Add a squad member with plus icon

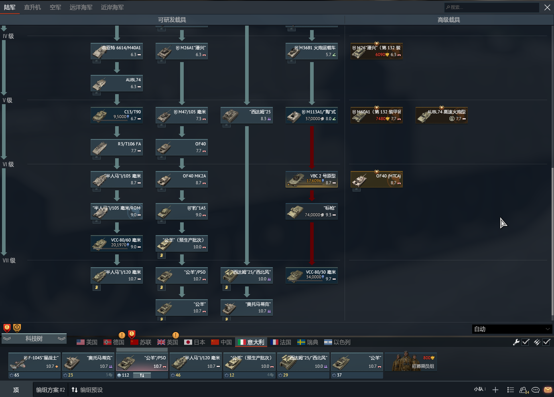click(x=495, y=390)
